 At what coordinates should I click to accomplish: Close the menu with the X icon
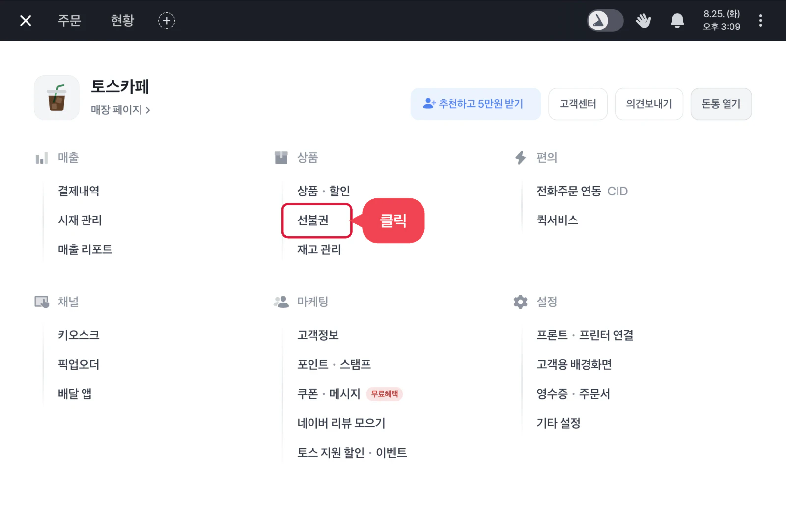click(26, 21)
